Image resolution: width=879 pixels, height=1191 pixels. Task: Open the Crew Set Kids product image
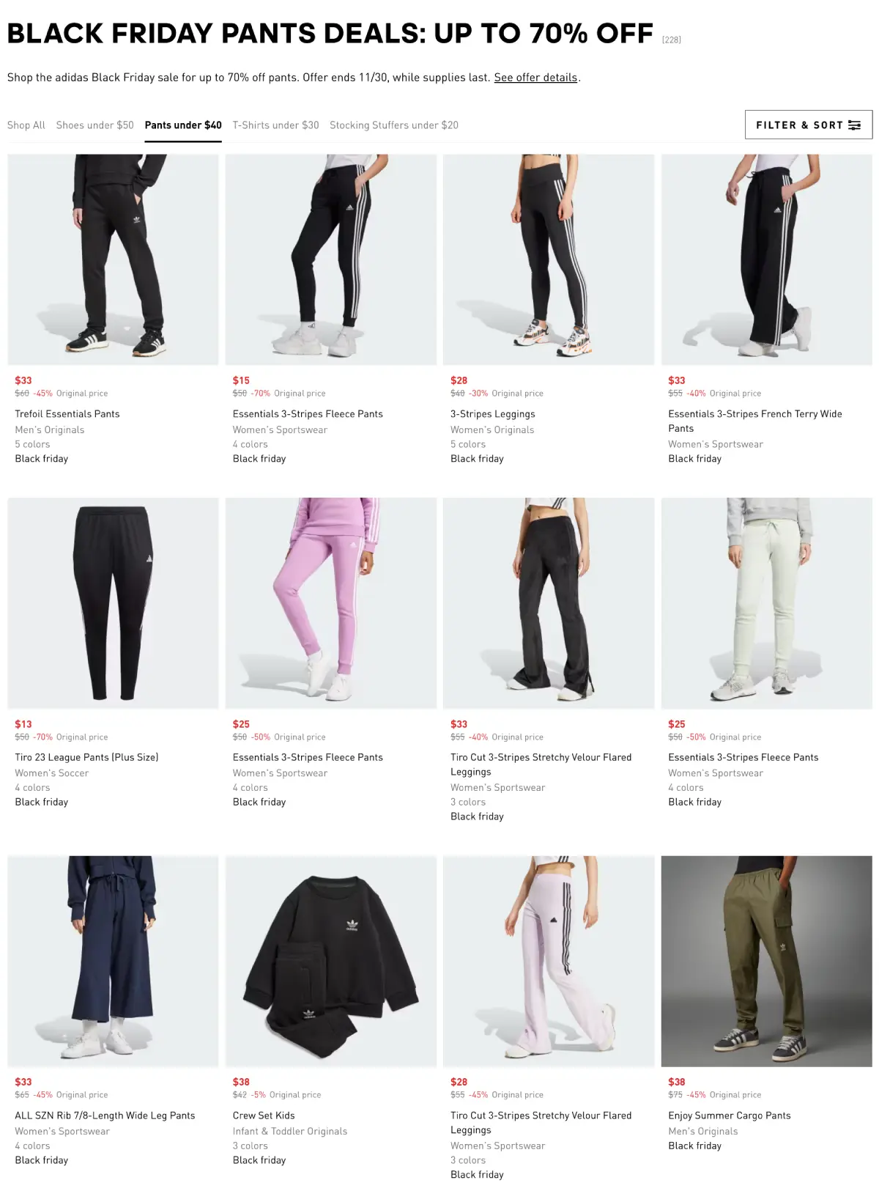[331, 961]
